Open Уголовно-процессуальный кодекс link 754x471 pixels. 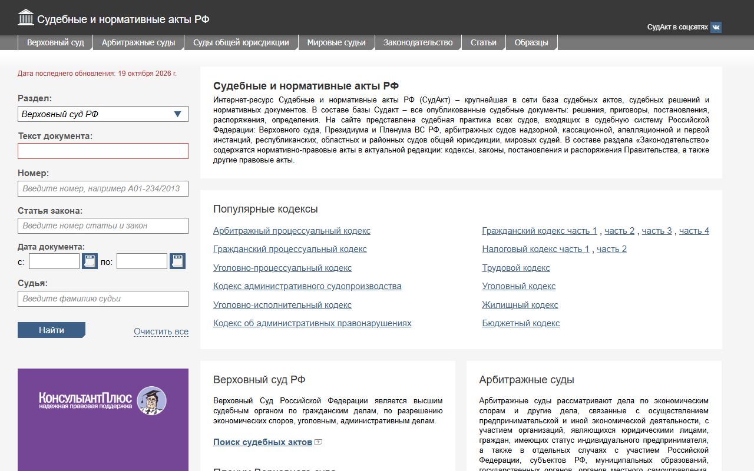click(282, 268)
